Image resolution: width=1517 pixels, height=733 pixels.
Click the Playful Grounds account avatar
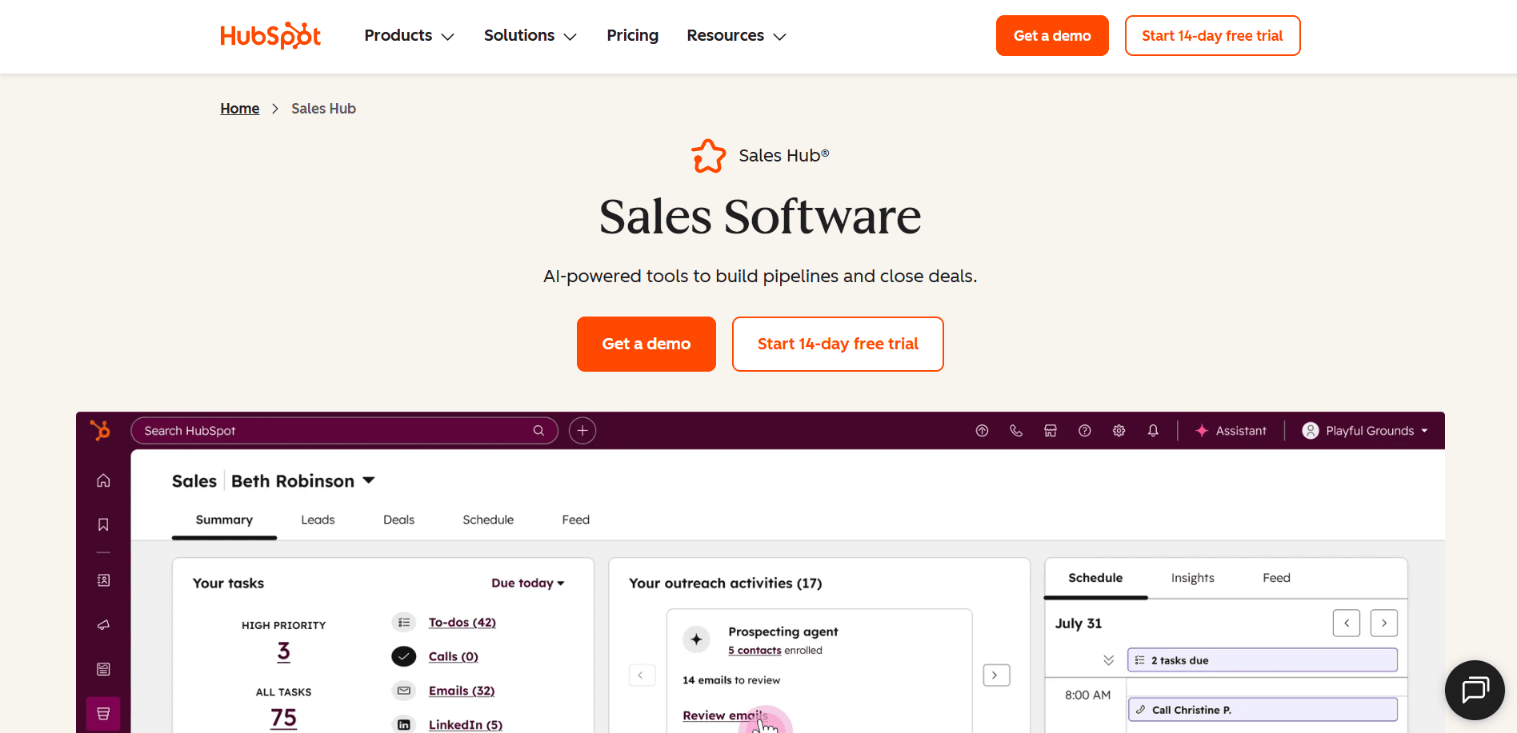pyautogui.click(x=1311, y=431)
